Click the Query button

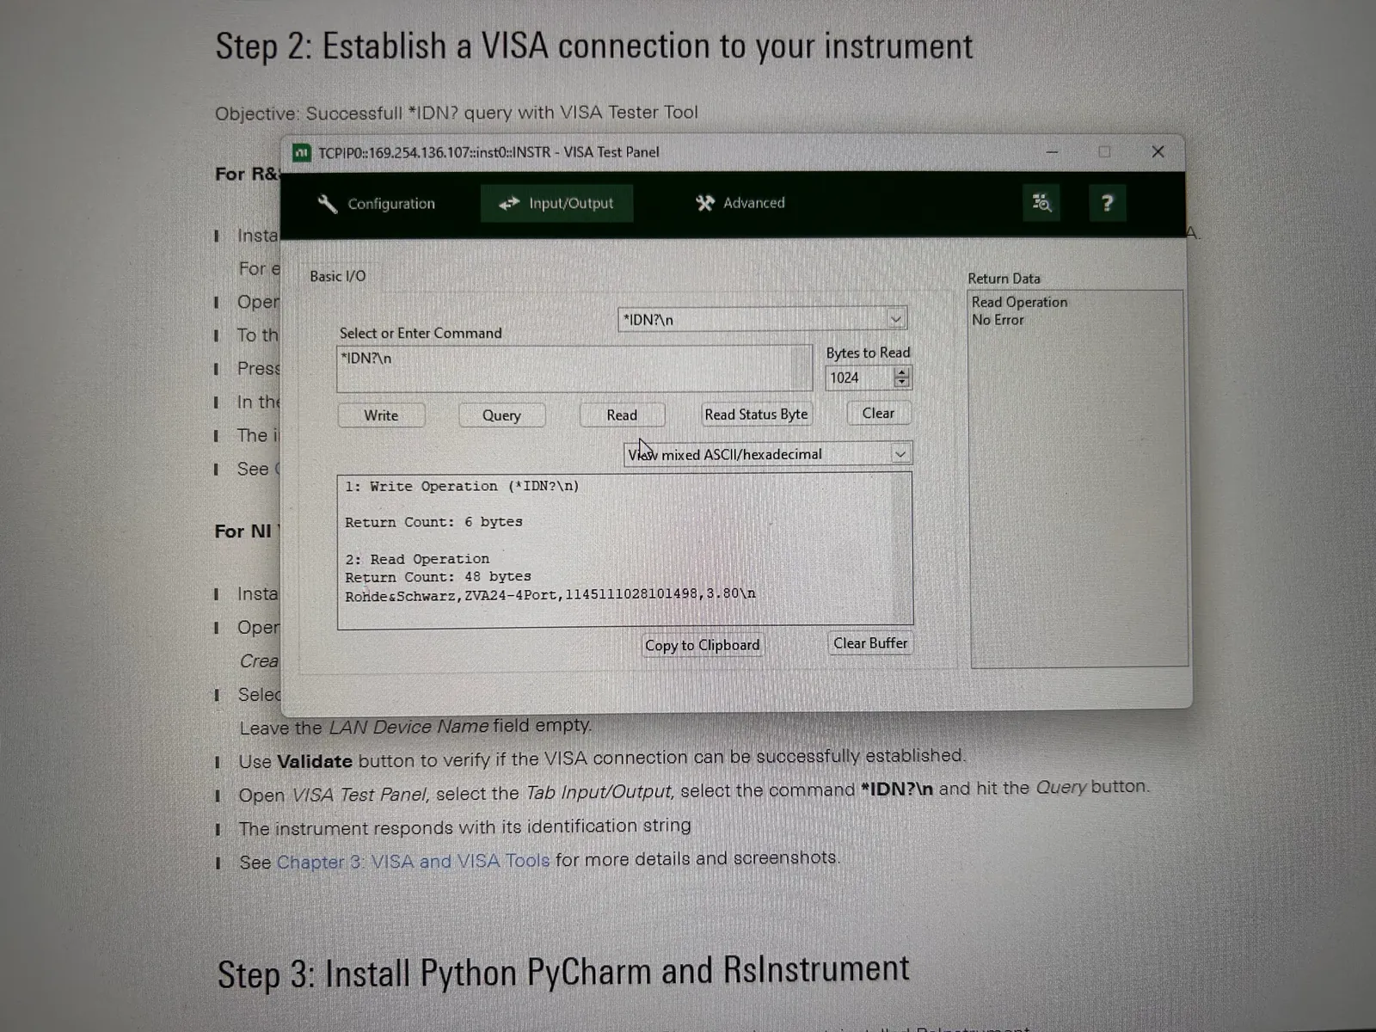click(x=501, y=415)
